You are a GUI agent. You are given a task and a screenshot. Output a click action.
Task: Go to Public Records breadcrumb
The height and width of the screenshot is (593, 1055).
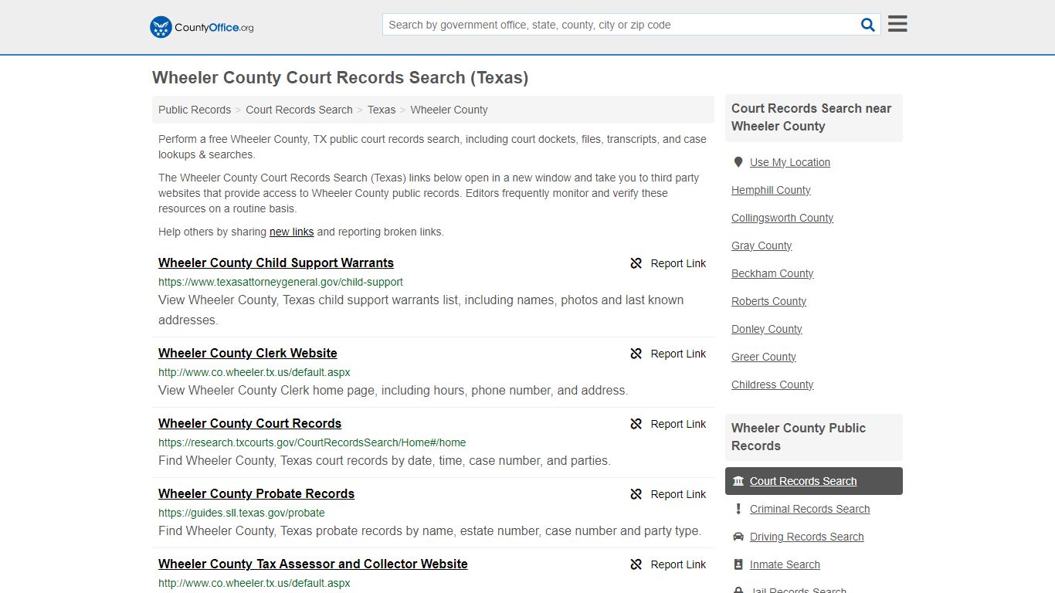click(x=195, y=110)
